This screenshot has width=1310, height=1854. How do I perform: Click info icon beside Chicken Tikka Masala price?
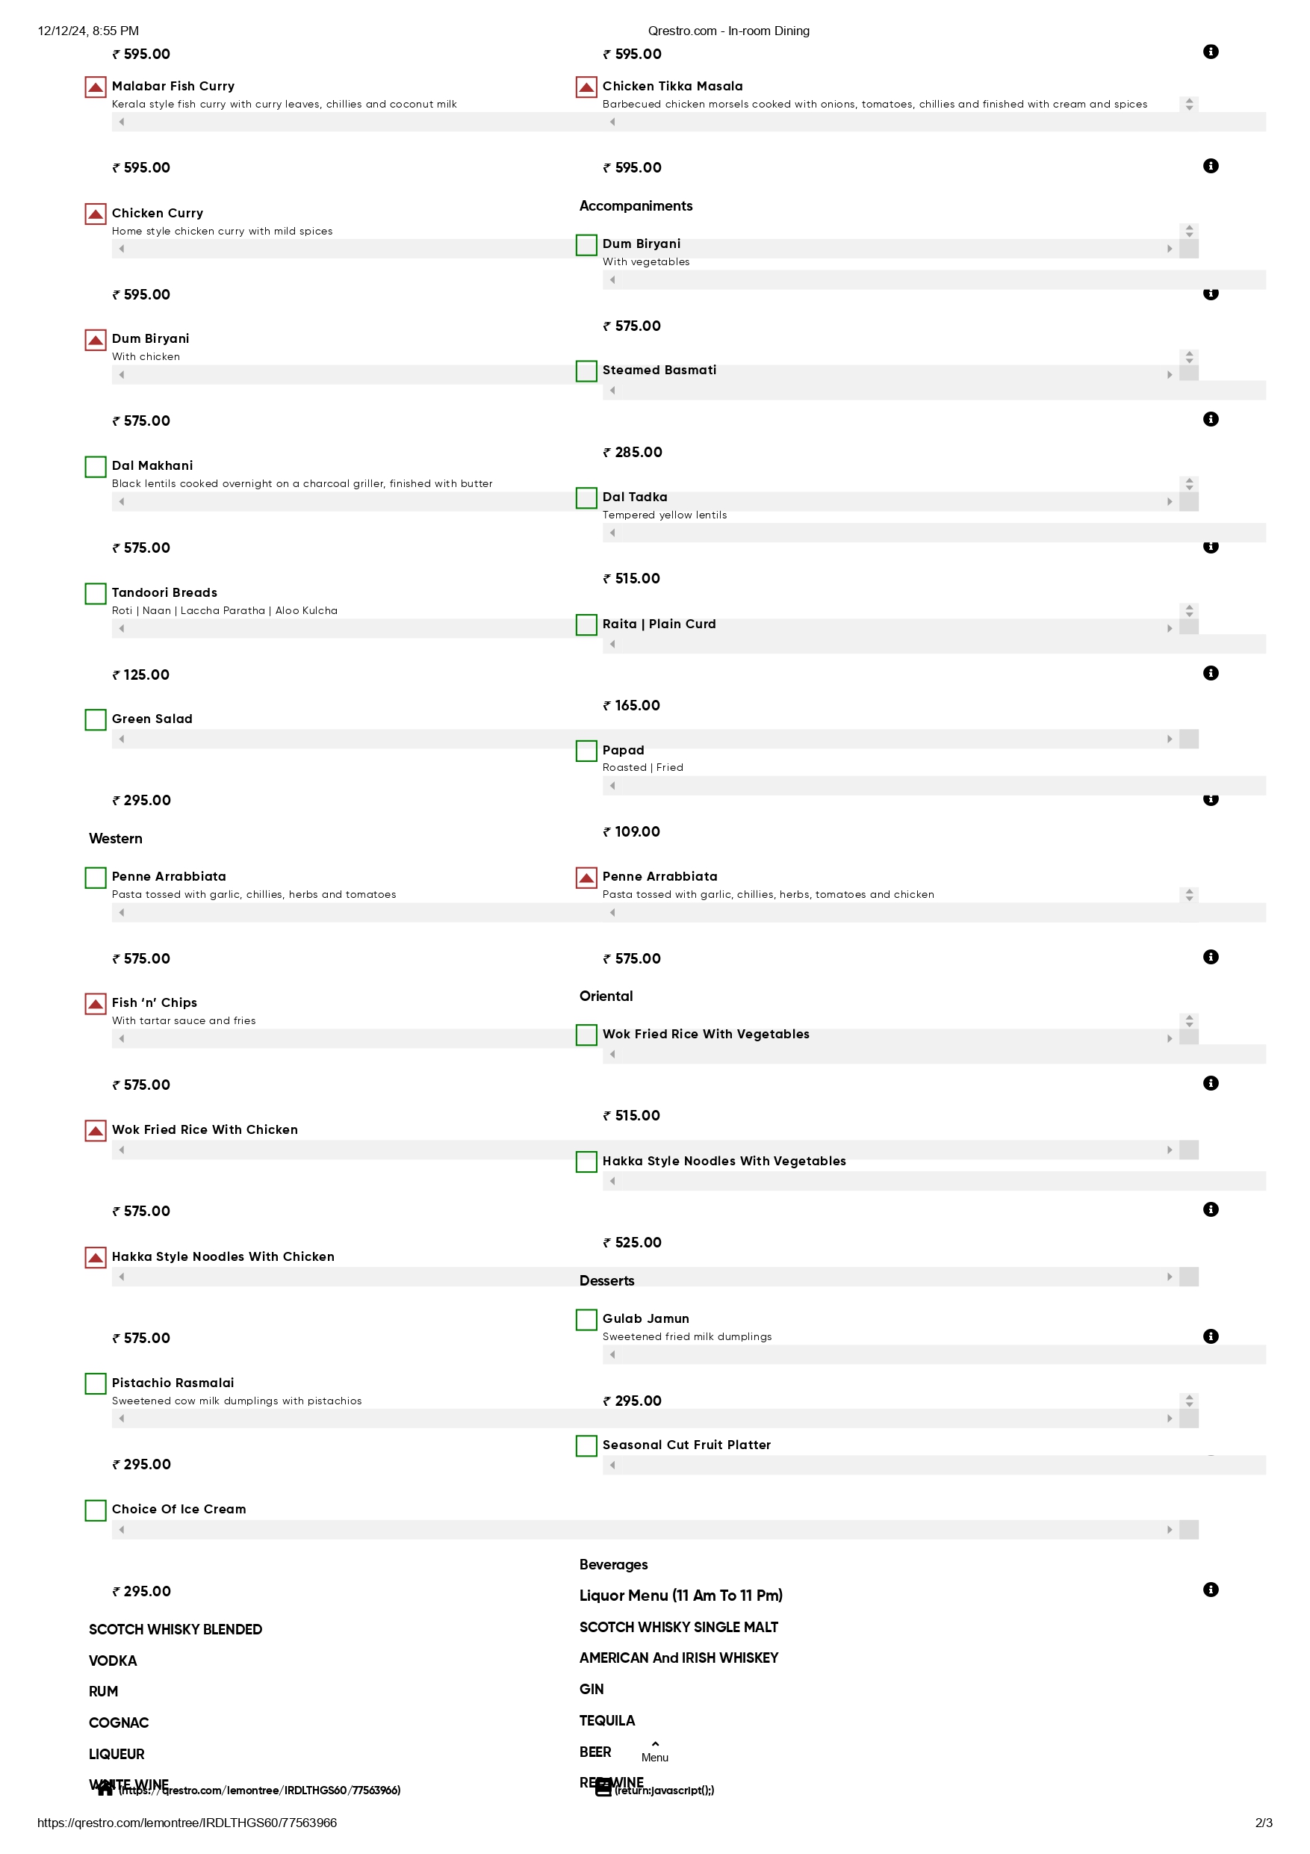(x=1210, y=166)
